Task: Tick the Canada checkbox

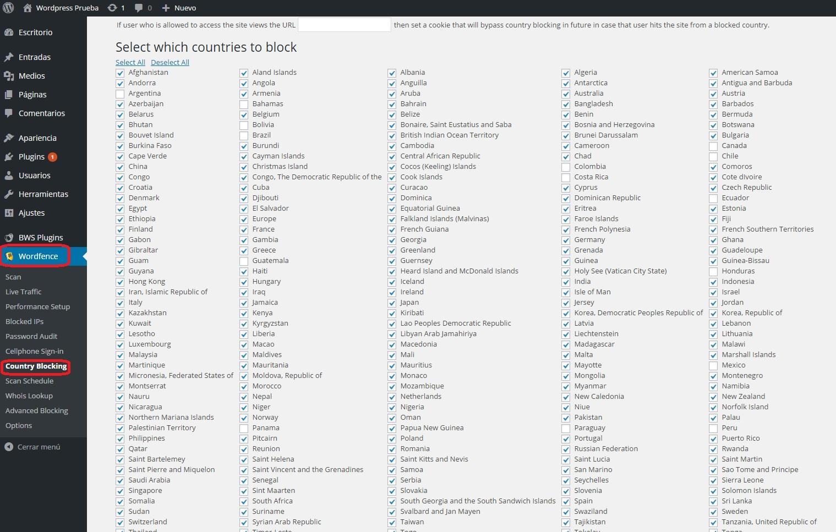Action: point(713,146)
